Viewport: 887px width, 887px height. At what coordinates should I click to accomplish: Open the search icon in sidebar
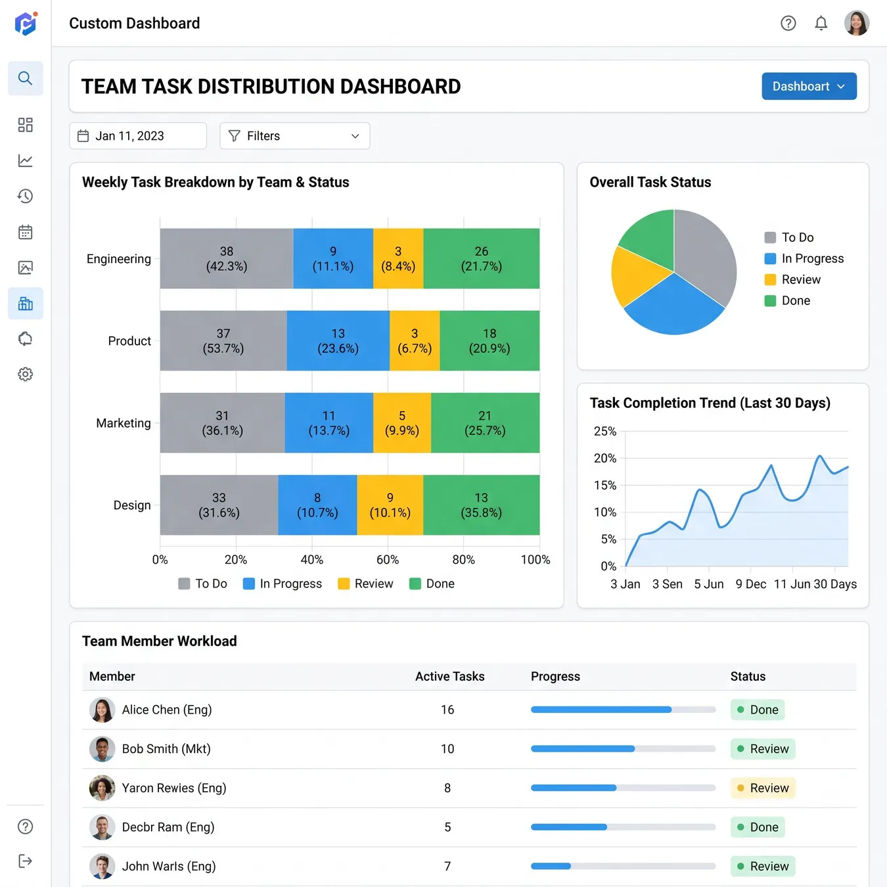coord(26,78)
